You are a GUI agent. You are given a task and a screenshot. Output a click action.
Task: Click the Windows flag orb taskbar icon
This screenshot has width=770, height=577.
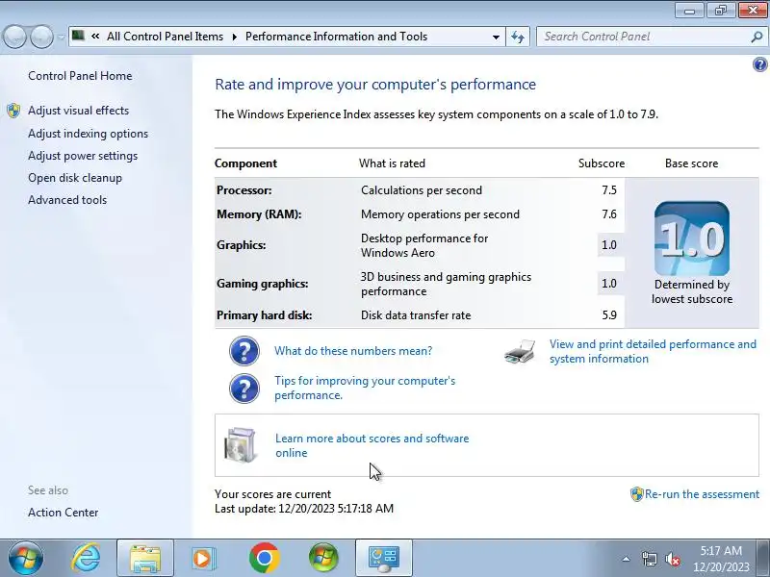[x=323, y=559]
